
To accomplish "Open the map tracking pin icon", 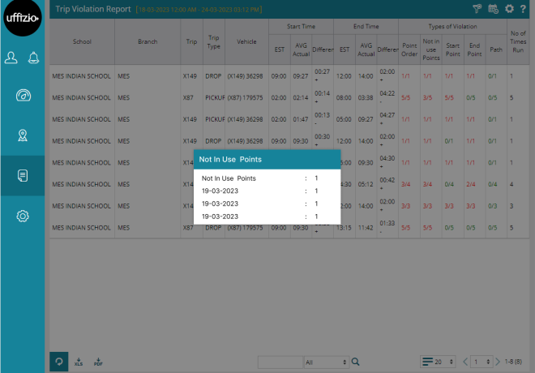I will 23,135.
